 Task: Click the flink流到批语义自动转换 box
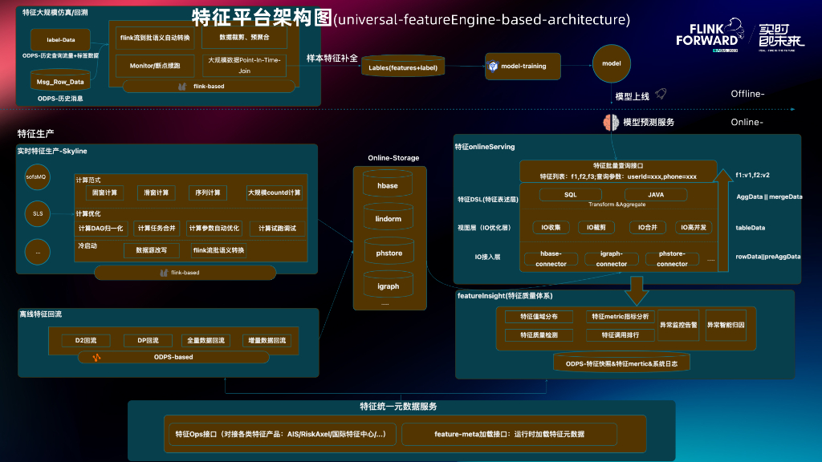tap(155, 38)
